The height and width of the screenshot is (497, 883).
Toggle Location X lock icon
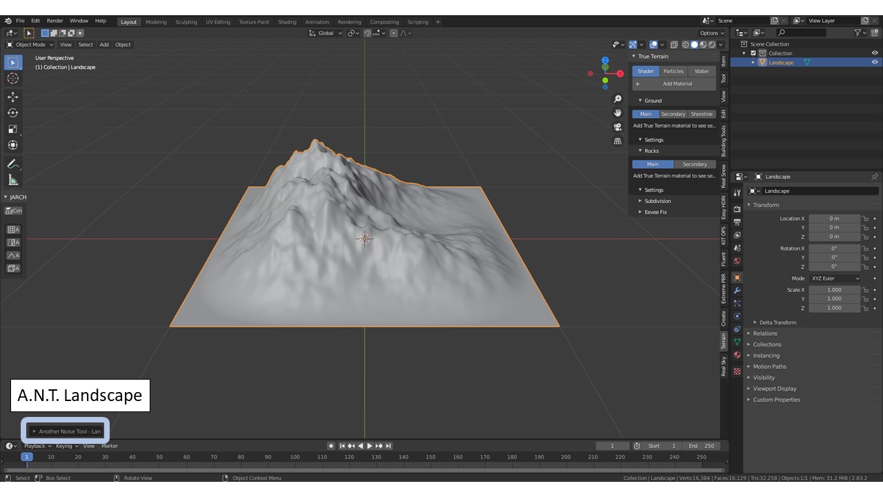pos(864,218)
